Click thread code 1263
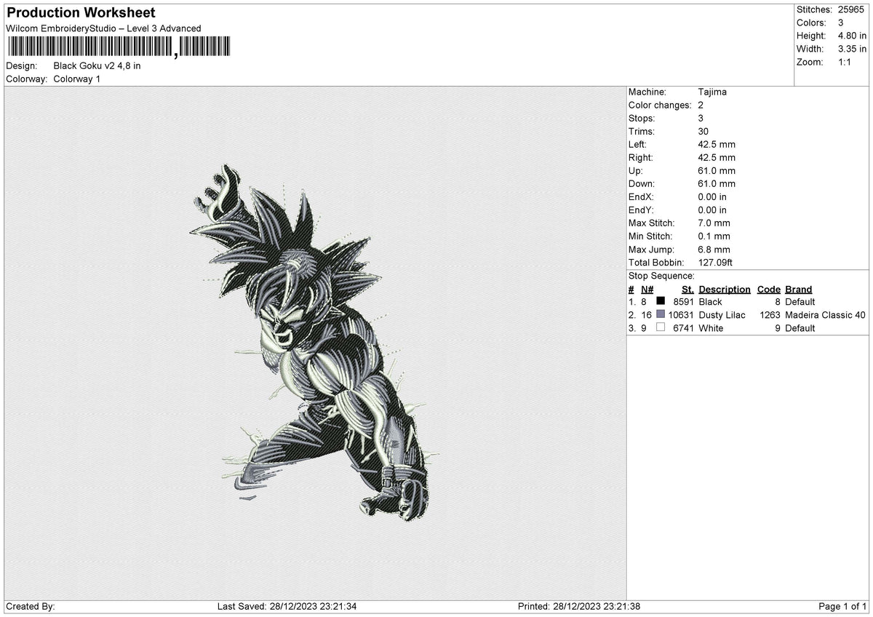The height and width of the screenshot is (617, 873). 770,314
